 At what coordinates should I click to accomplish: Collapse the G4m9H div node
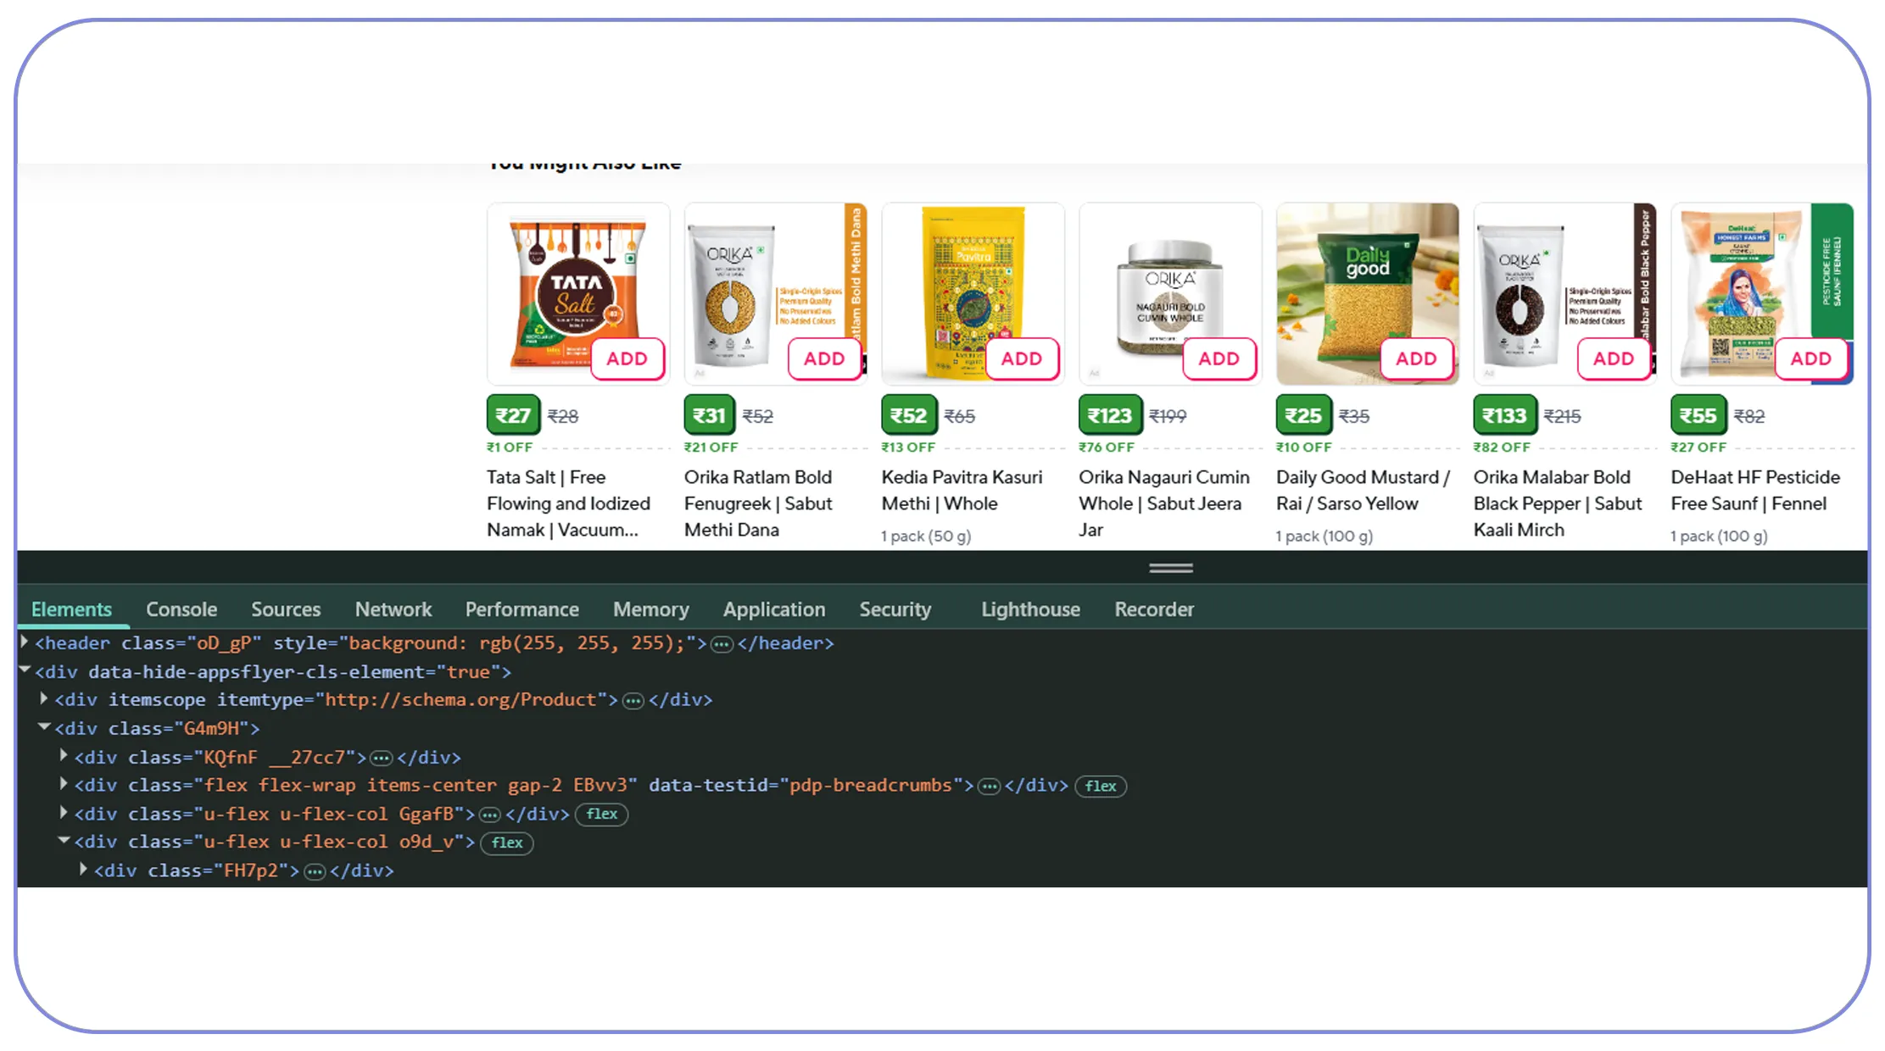click(x=44, y=727)
